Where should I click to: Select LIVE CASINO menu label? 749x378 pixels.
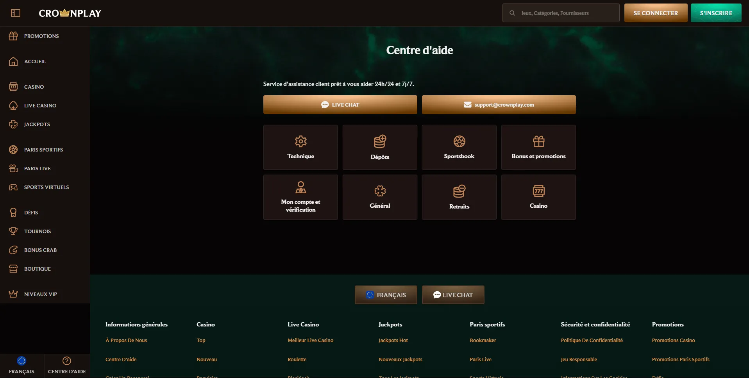tap(40, 105)
